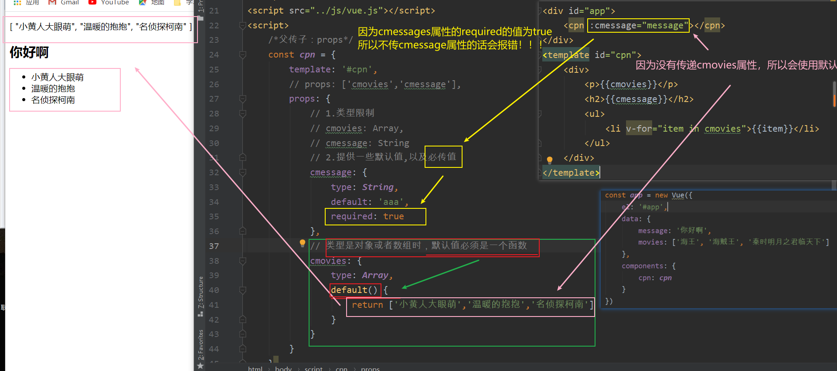The image size is (837, 371).
Task: Click the return array statement on line 41
Action: (473, 305)
